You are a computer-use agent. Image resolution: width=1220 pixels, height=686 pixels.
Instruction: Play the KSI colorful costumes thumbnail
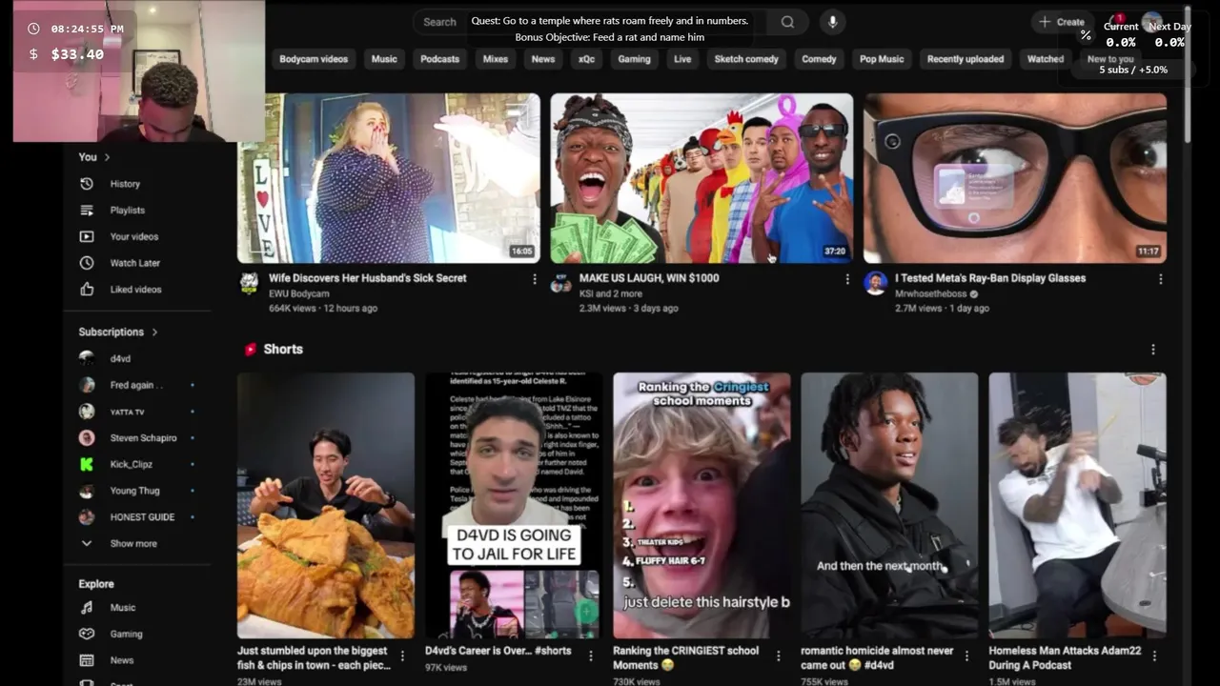pyautogui.click(x=701, y=177)
